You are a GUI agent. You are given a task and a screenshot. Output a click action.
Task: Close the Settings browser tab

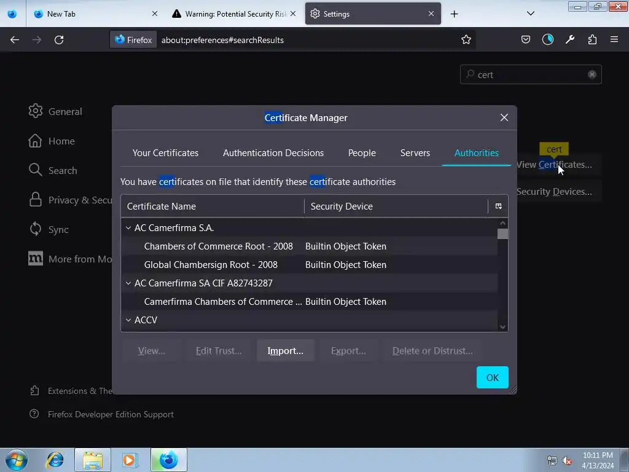431,14
